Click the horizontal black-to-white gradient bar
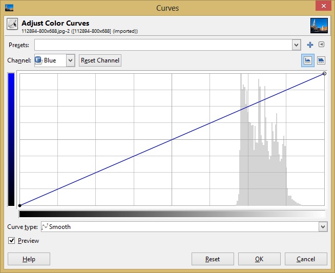Screen dimensions: 335x273 point(172,214)
